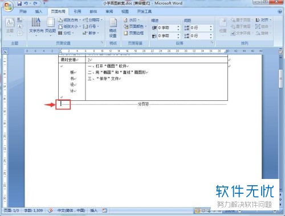
Task: Open 断字 (Hyphenation) dropdown
Action: point(91,33)
